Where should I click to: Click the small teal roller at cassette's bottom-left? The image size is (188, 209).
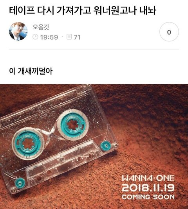click(20, 183)
